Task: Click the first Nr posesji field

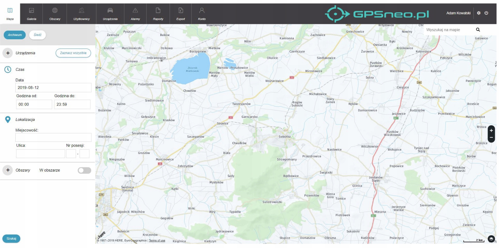Action: pos(71,154)
